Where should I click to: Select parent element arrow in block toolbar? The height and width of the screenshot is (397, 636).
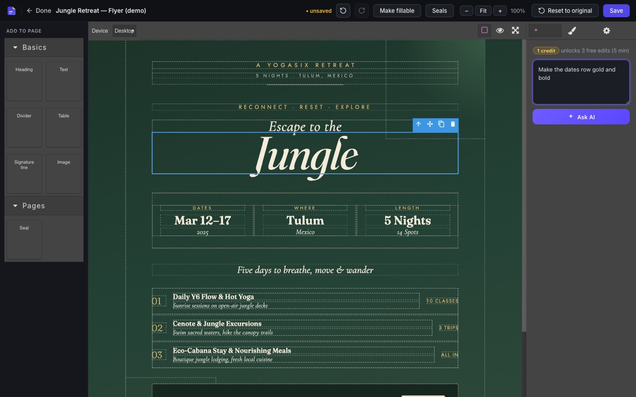[x=418, y=124]
